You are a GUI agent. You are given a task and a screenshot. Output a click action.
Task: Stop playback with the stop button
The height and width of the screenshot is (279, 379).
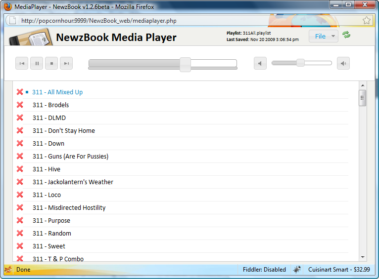click(51, 63)
